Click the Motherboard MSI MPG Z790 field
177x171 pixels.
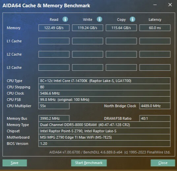click(x=104, y=137)
